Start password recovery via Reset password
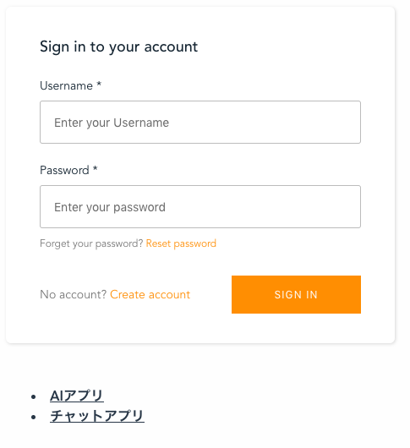Screen dimensions: 410x448 click(x=181, y=243)
